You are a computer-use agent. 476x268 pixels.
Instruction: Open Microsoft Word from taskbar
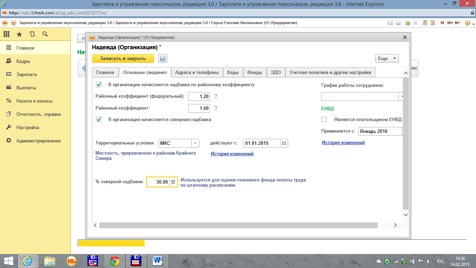tap(158, 261)
